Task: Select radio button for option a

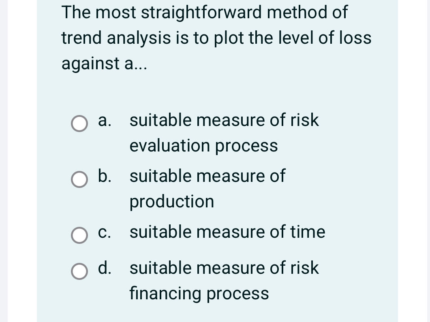Action: click(79, 124)
